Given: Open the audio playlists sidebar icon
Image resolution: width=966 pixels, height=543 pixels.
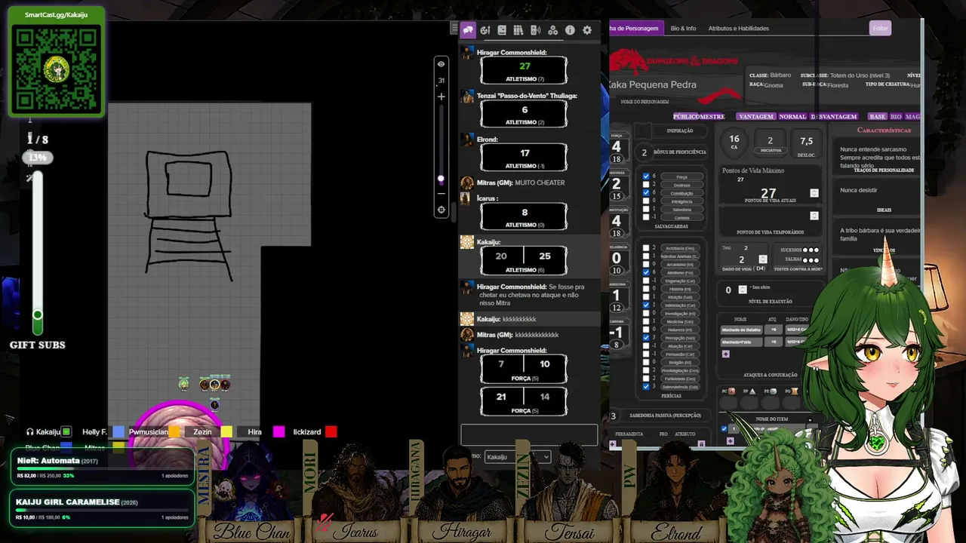Looking at the screenshot, I should pyautogui.click(x=536, y=30).
